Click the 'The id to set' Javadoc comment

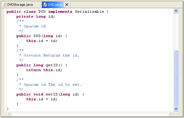65,85
